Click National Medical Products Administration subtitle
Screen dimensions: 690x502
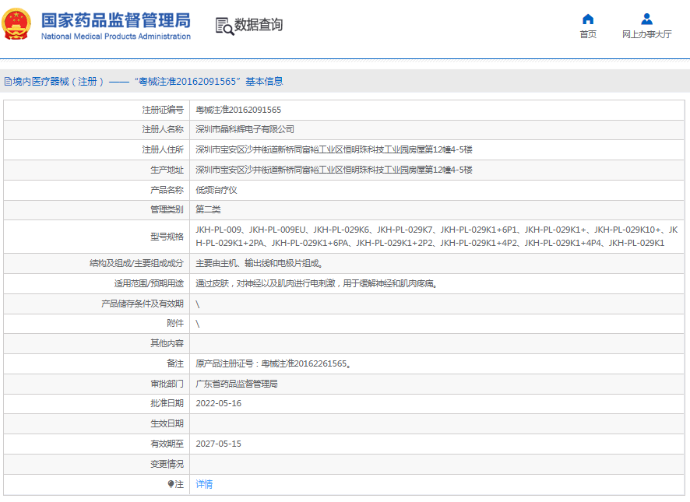coord(116,37)
